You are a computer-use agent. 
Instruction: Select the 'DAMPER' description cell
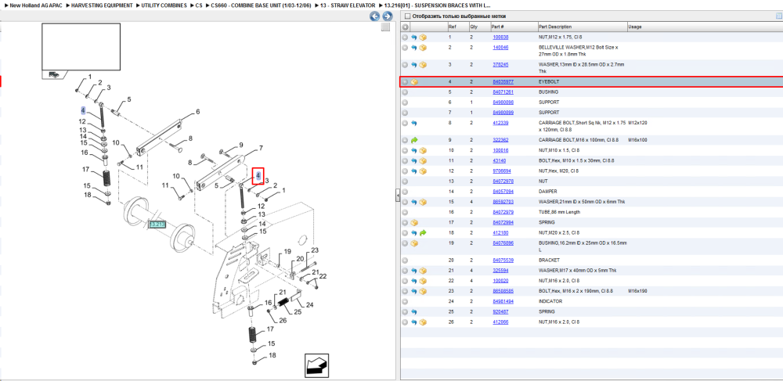pyautogui.click(x=547, y=192)
